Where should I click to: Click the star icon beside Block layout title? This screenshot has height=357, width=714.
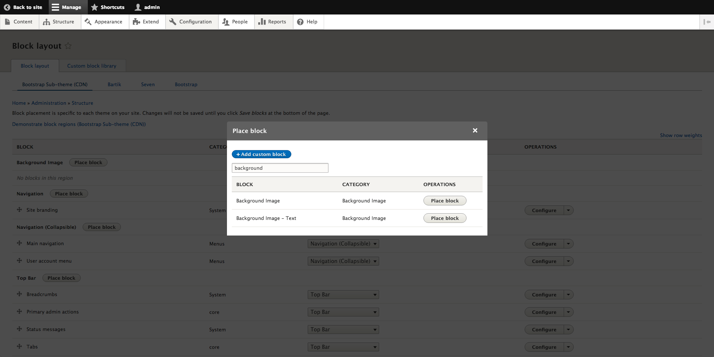(68, 46)
